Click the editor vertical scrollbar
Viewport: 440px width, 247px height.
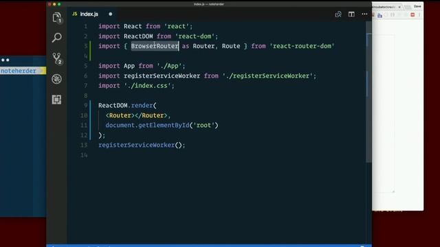[x=368, y=93]
